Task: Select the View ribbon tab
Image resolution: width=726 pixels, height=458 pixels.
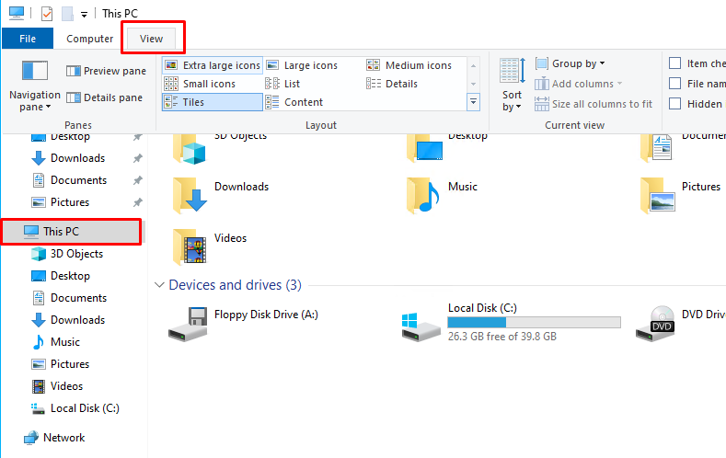Action: [x=152, y=39]
